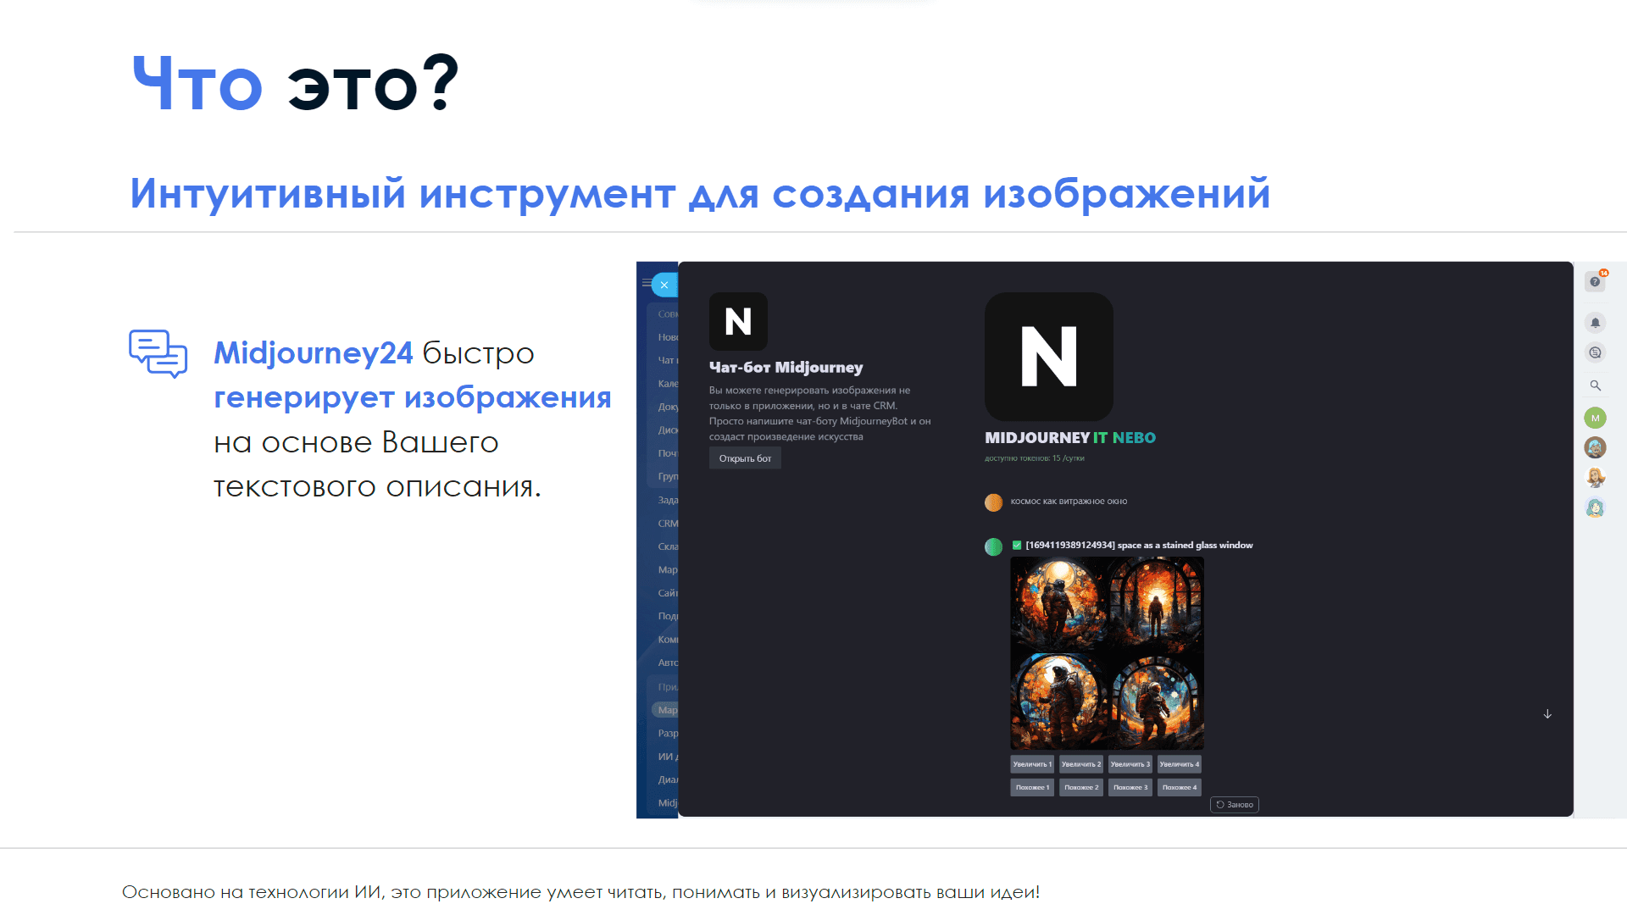1627x915 pixels.
Task: Select the top-right arched window image
Action: pos(1156,605)
